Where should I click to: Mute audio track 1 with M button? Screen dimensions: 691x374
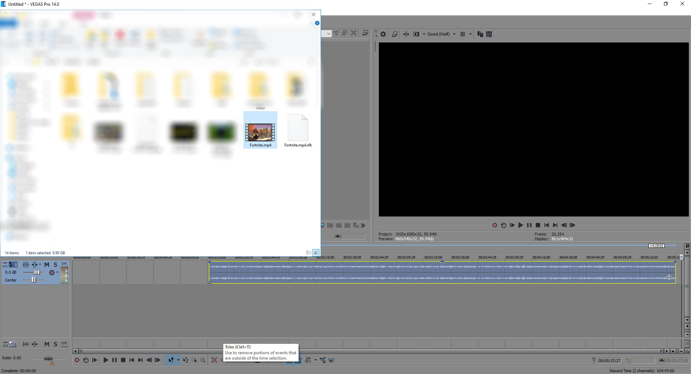(47, 265)
